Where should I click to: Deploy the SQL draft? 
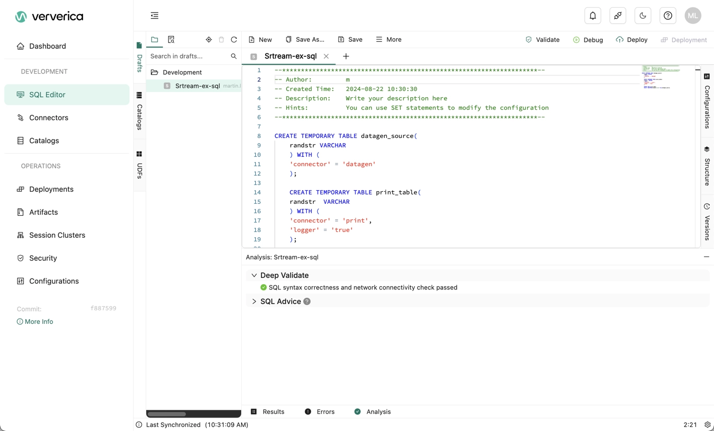[x=632, y=40]
